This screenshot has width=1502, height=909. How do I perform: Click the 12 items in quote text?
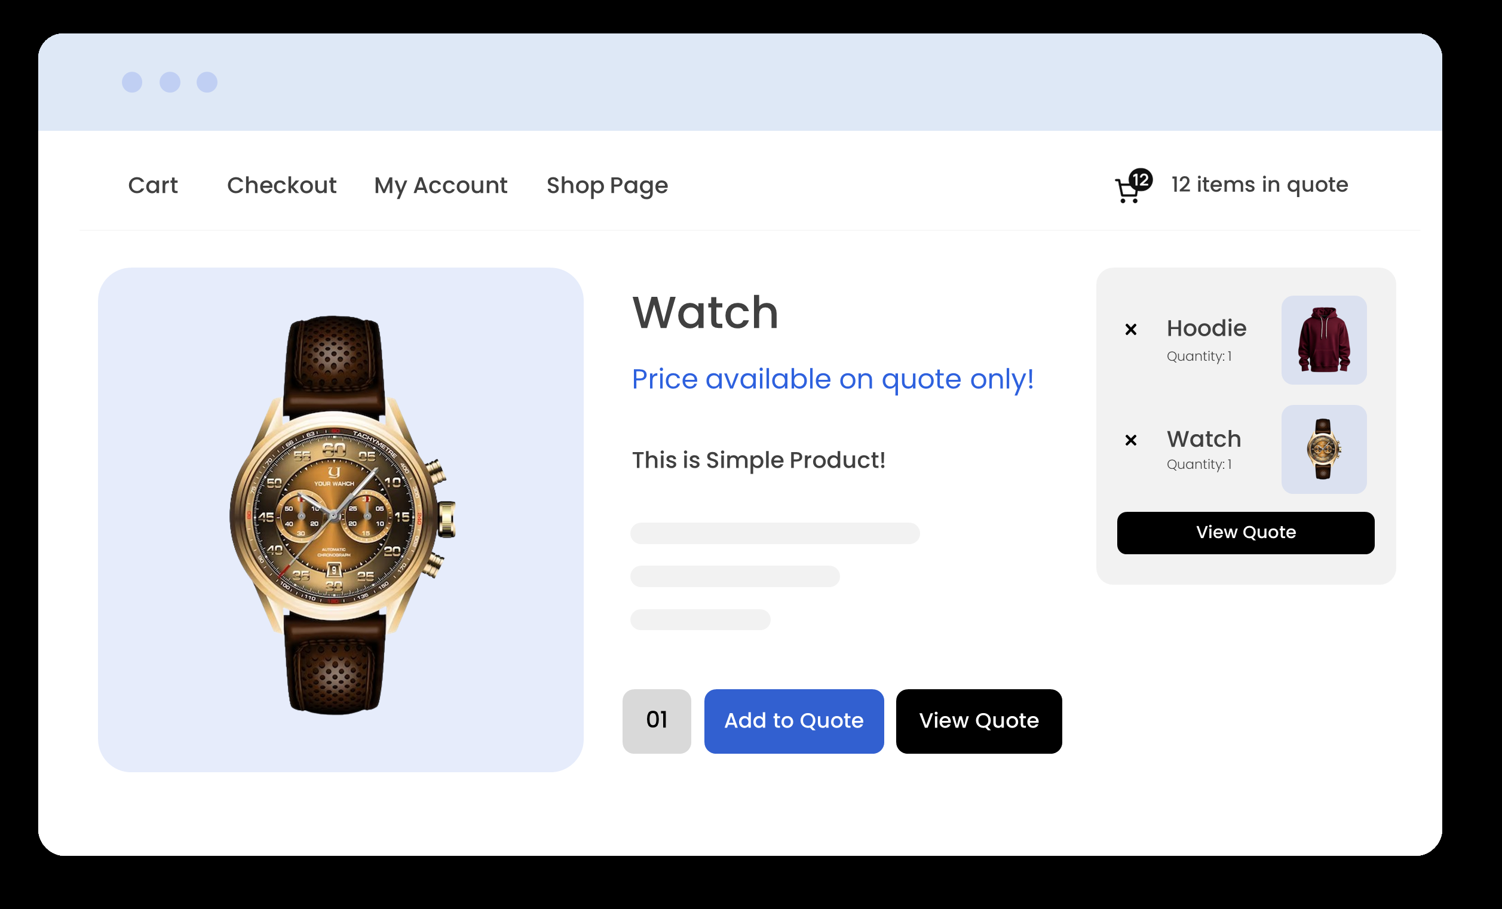point(1260,185)
